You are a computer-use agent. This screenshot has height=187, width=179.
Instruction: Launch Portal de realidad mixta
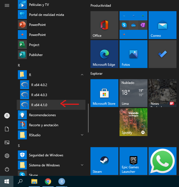click(x=51, y=15)
